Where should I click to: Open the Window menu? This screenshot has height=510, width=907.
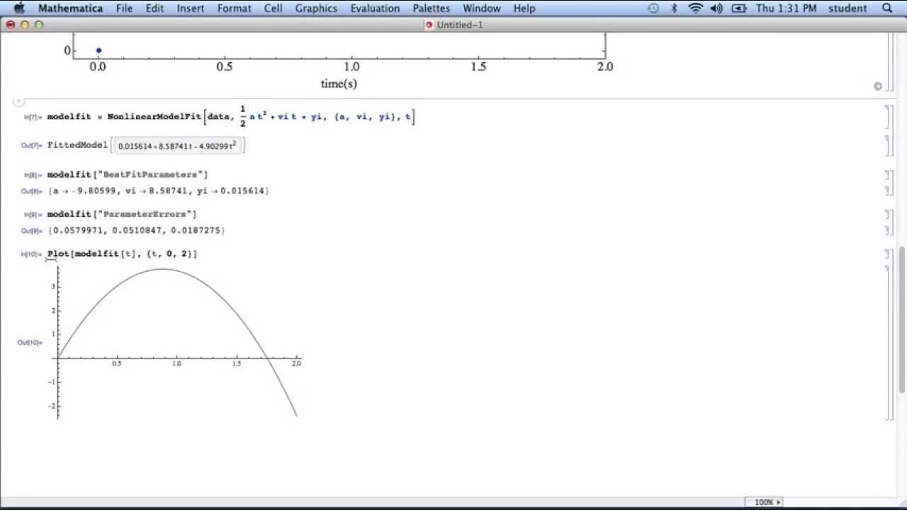tap(482, 8)
